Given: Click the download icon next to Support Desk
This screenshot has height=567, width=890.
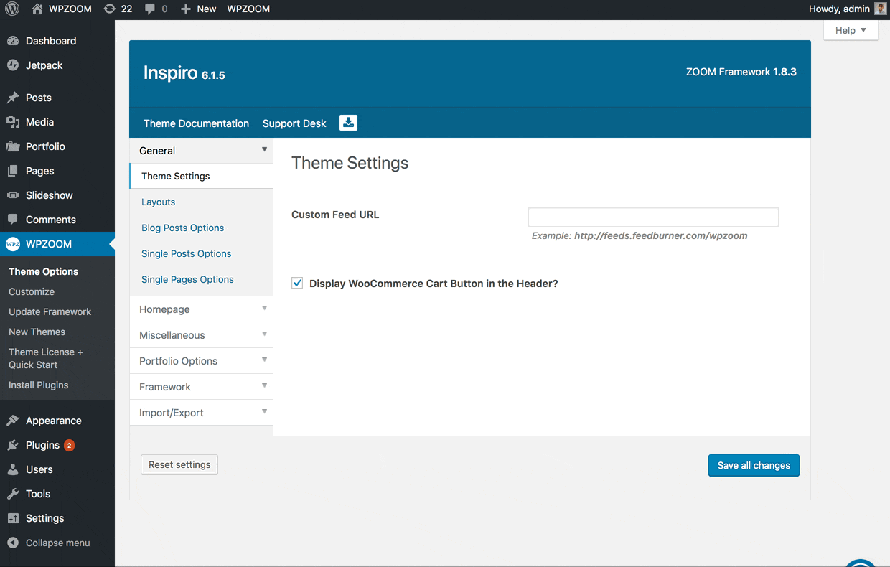Looking at the screenshot, I should (348, 123).
